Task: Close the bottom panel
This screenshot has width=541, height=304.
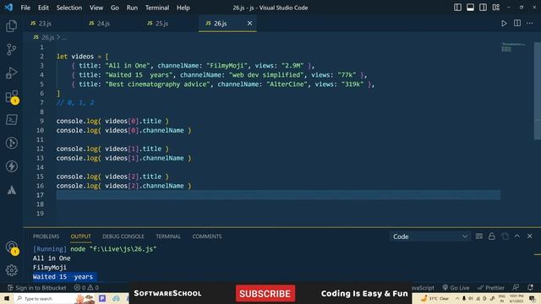Action: pyautogui.click(x=530, y=236)
